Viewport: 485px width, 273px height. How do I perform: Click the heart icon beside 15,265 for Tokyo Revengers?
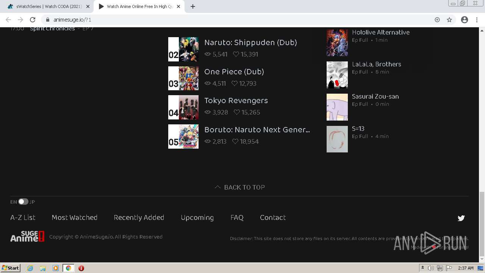237,112
